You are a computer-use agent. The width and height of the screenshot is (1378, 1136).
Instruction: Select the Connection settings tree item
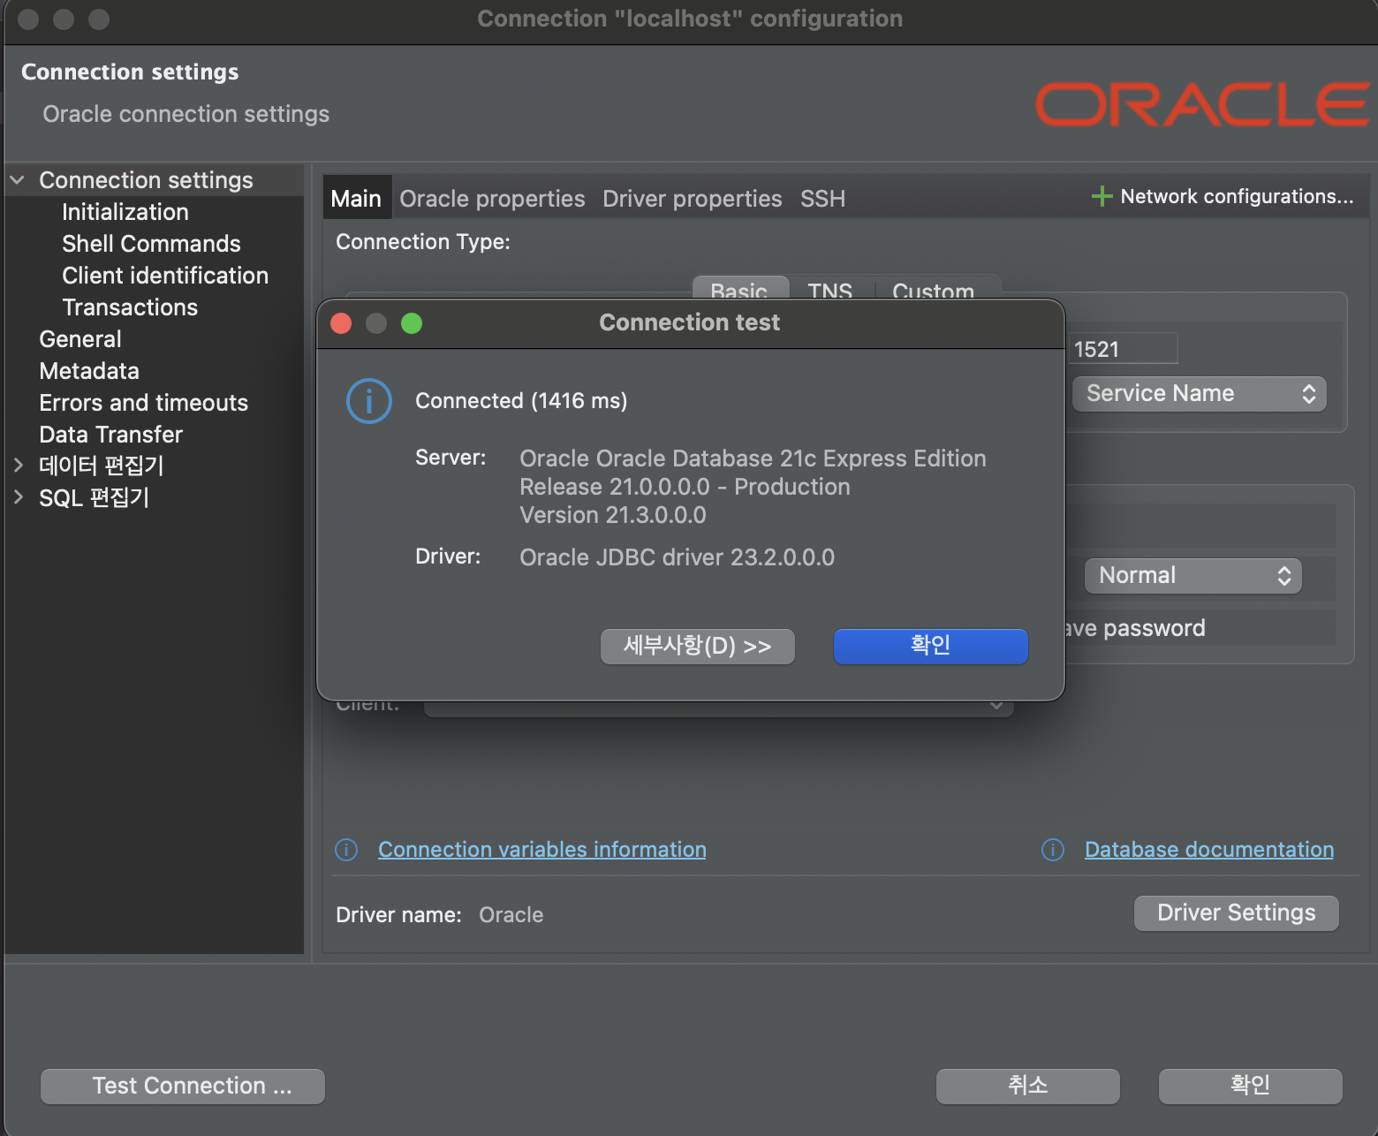tap(146, 180)
